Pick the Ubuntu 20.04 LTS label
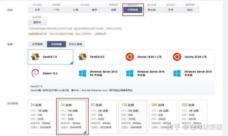 pyautogui.click(x=195, y=57)
